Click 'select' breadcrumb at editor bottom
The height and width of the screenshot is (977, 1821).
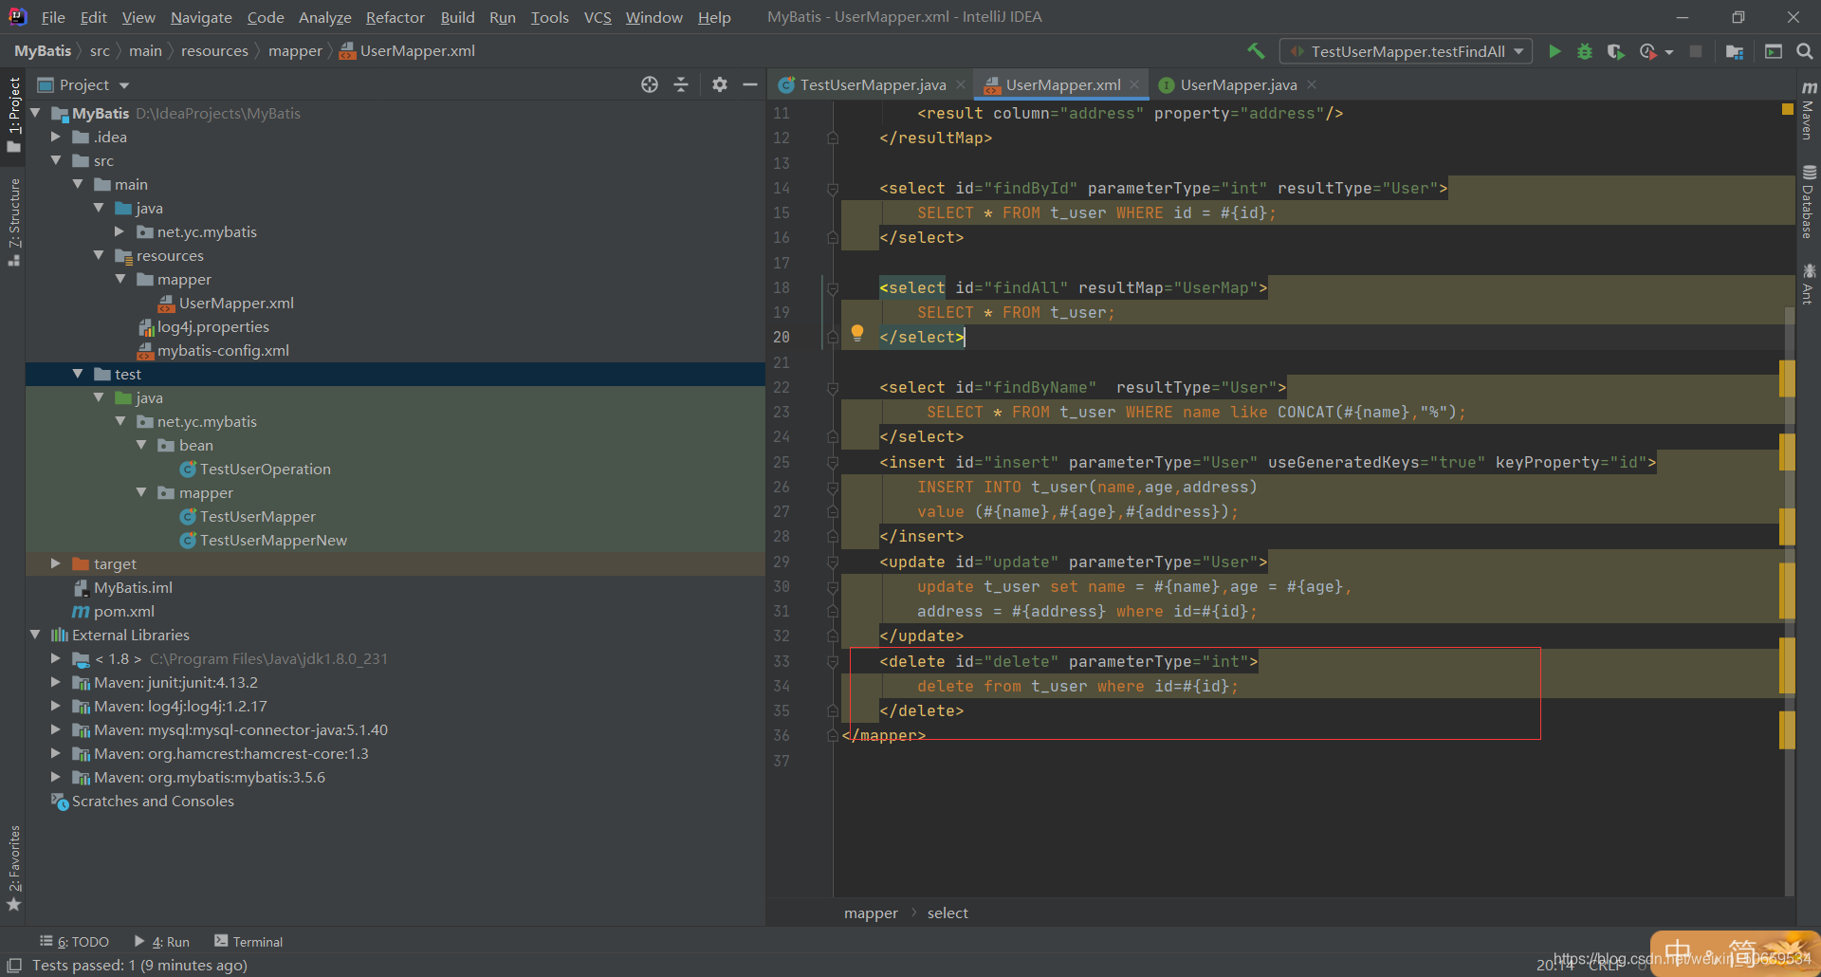click(x=947, y=912)
